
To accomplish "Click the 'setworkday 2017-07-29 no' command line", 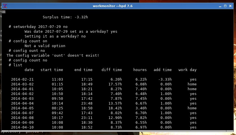I will point(38,27).
